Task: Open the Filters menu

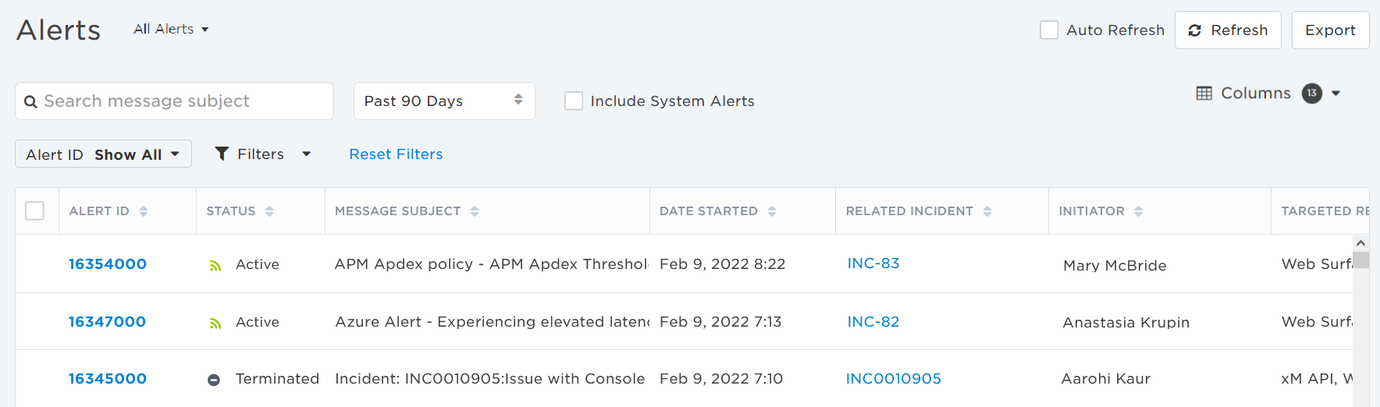Action: pyautogui.click(x=263, y=154)
